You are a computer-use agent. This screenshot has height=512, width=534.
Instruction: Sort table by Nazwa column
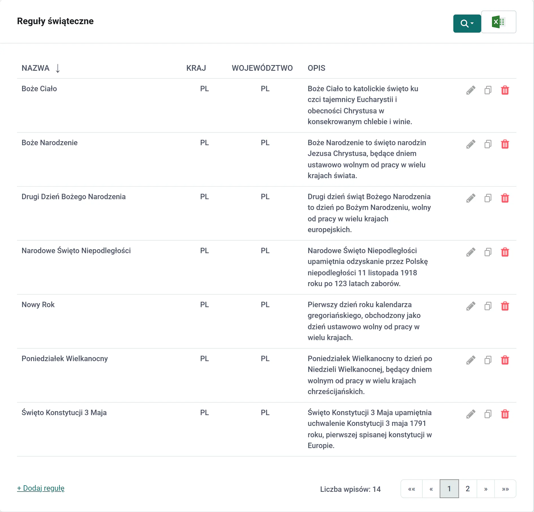(x=41, y=68)
